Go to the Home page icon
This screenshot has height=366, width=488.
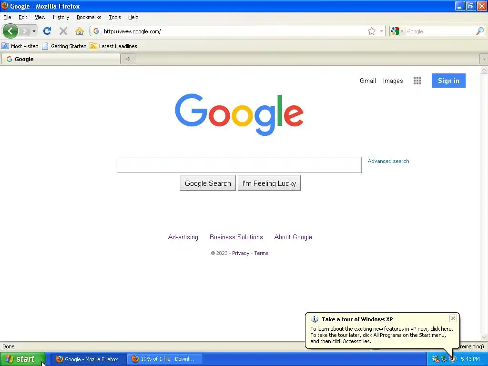click(x=80, y=31)
